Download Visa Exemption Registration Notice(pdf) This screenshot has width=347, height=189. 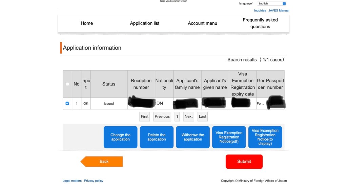tap(229, 137)
